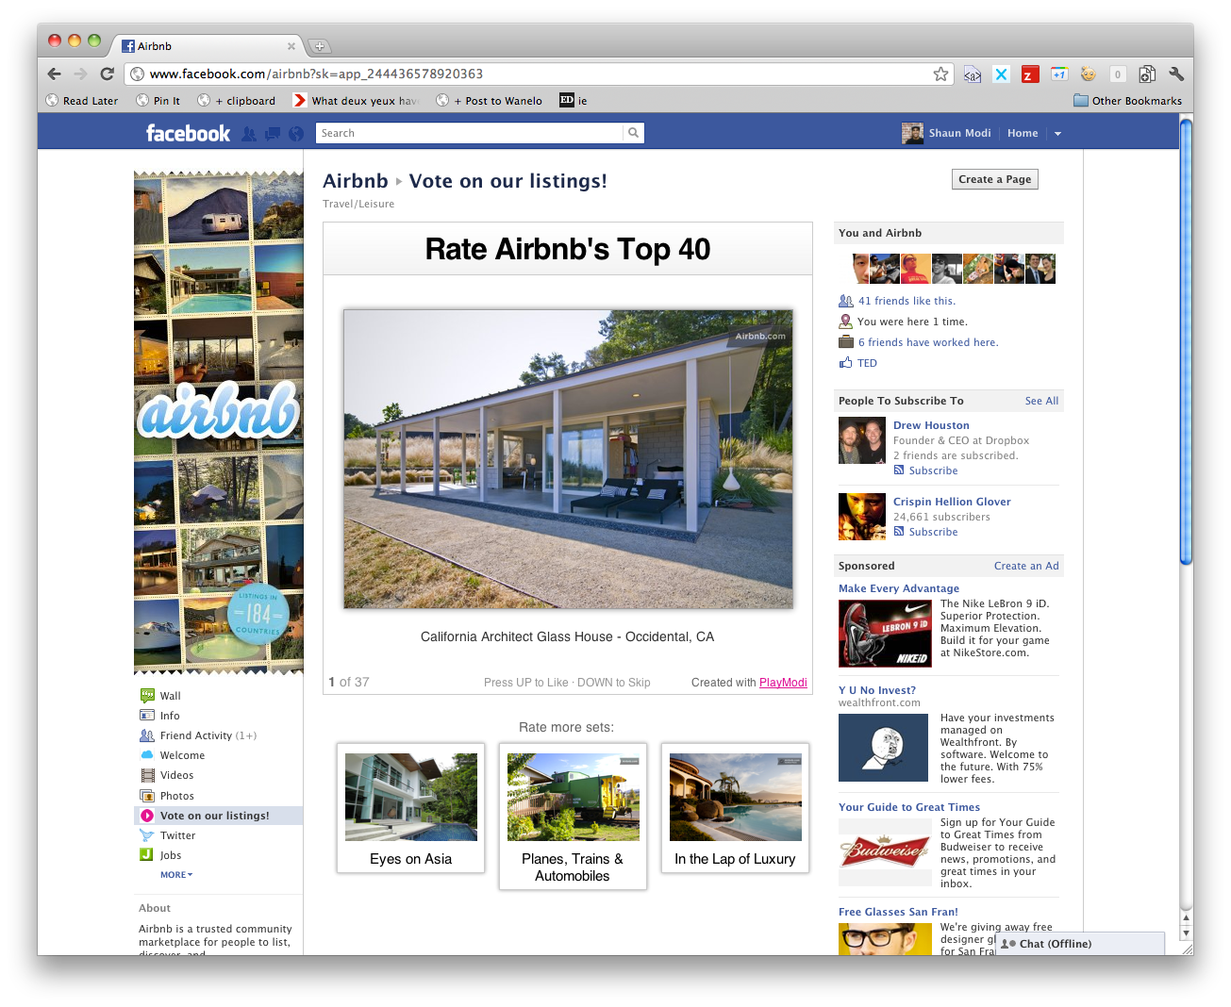Click the Read Later bookmark
The image size is (1231, 1007).
(82, 101)
